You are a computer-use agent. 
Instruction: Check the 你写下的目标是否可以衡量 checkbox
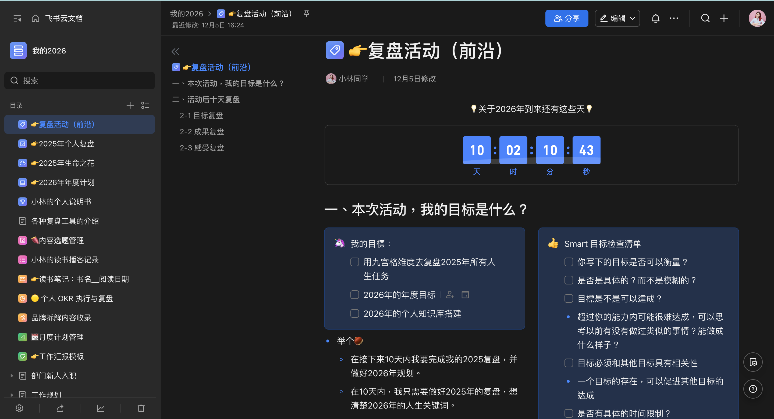point(569,262)
